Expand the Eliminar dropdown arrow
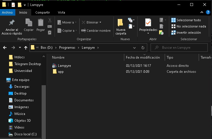Screen dimensions: 212x139 100,22
